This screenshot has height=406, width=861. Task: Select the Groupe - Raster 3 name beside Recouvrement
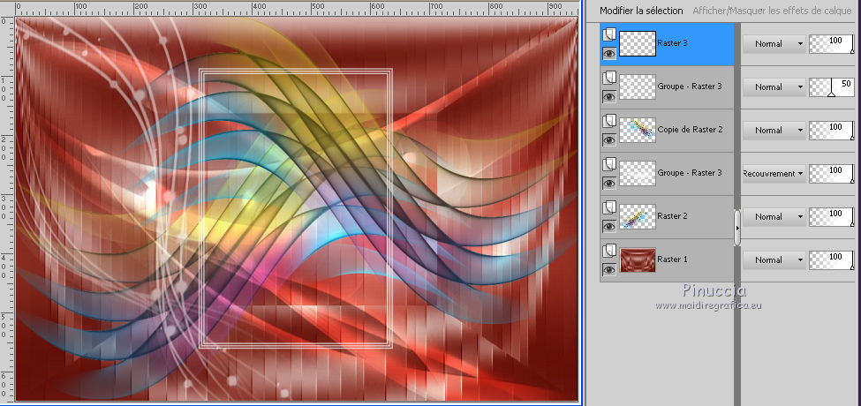(x=690, y=173)
